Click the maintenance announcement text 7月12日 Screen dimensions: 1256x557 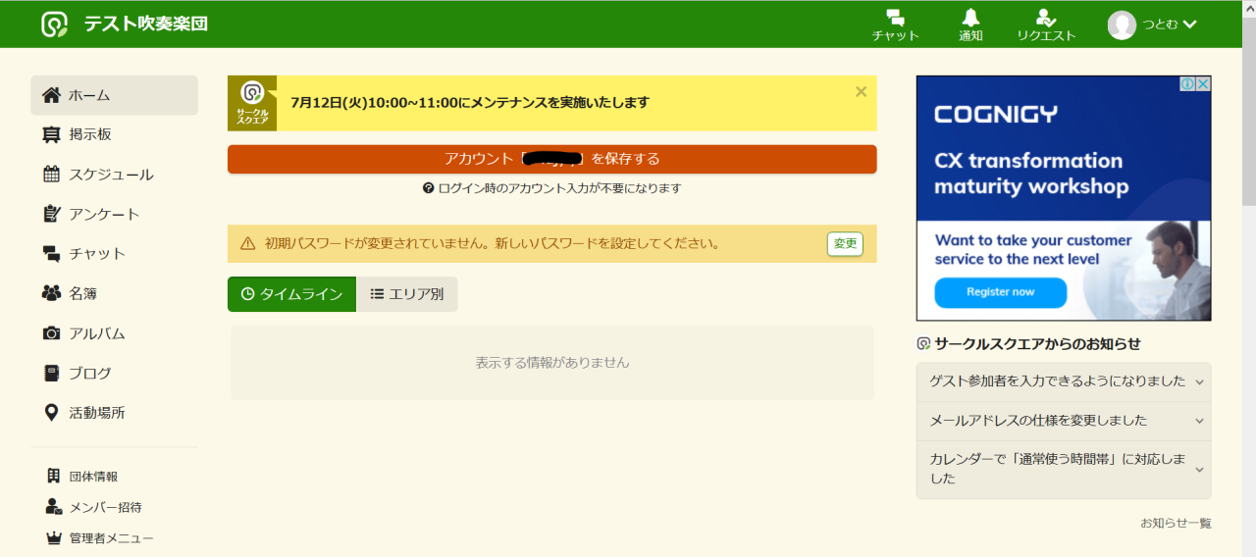[470, 103]
